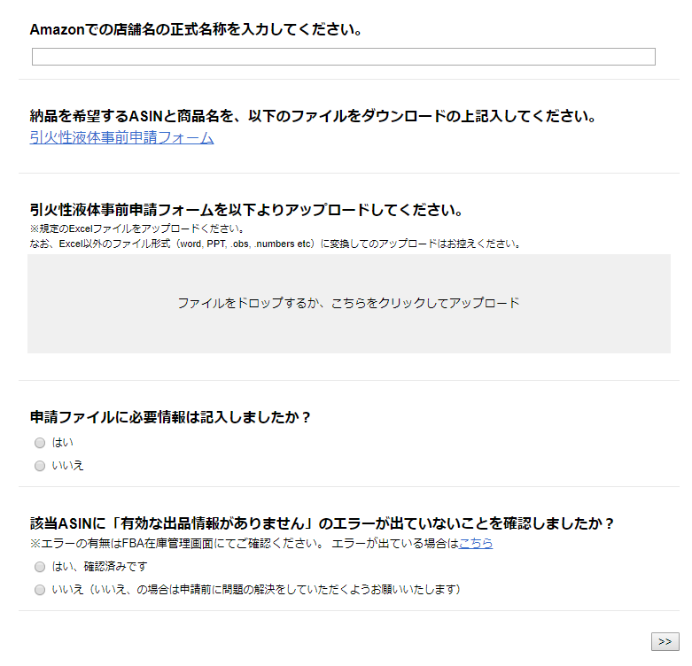This screenshot has width=692, height=666.
Task: Choose the はい、確認済みです radio button
Action: [x=39, y=567]
